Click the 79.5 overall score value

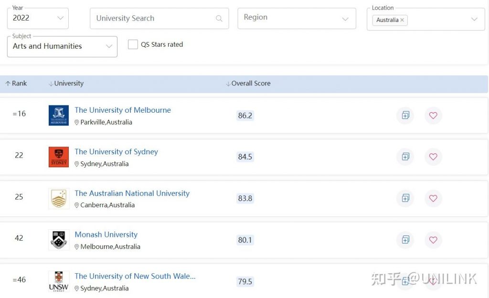coord(245,281)
